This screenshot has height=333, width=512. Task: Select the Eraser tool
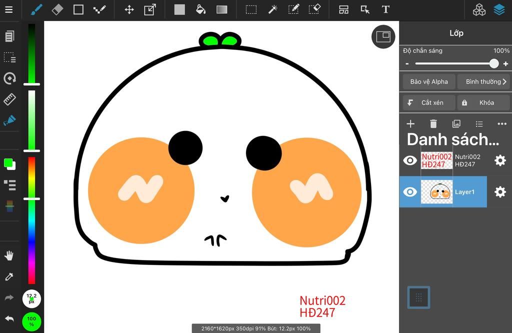[x=57, y=9]
